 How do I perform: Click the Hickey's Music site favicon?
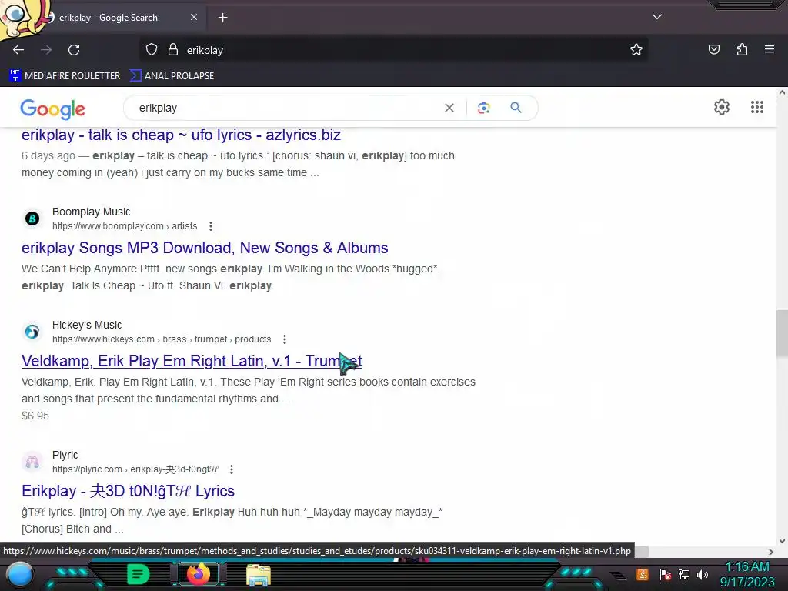pos(32,332)
